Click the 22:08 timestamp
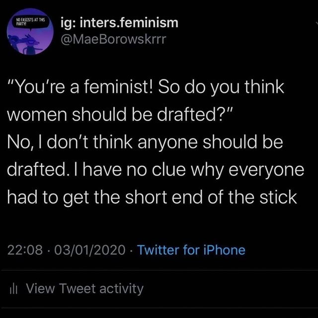Image resolution: width=318 pixels, height=318 pixels. click(x=28, y=249)
